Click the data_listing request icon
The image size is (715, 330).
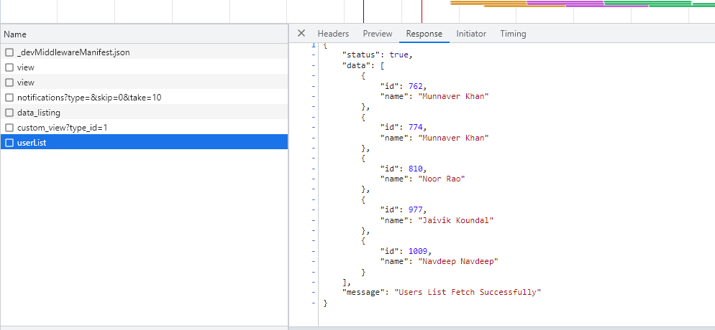click(x=9, y=113)
